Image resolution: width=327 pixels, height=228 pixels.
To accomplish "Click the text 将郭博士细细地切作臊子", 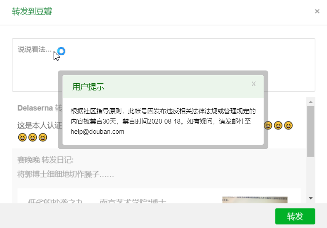I will pyautogui.click(x=65, y=174).
